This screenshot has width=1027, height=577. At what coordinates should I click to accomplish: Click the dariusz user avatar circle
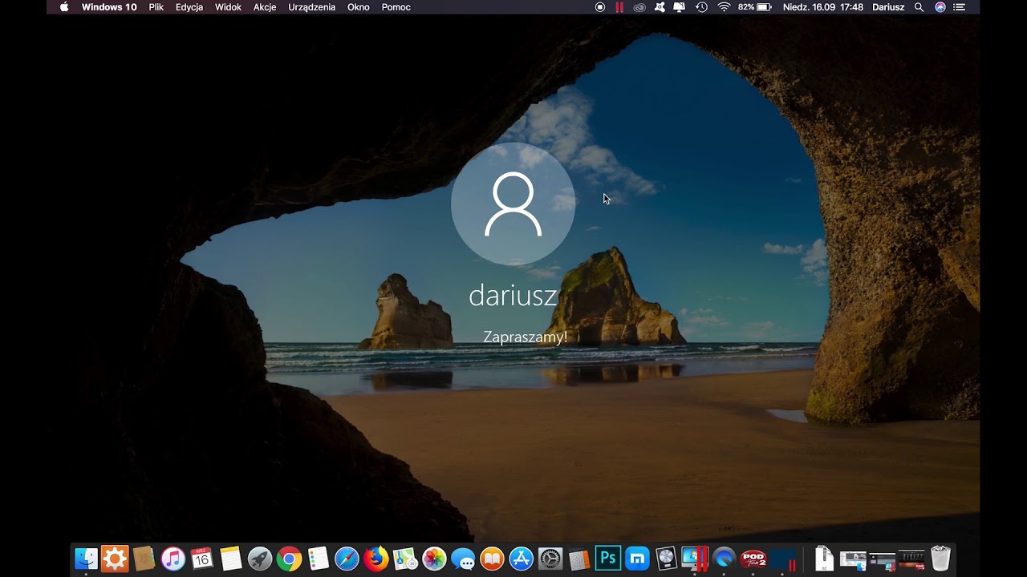(513, 204)
